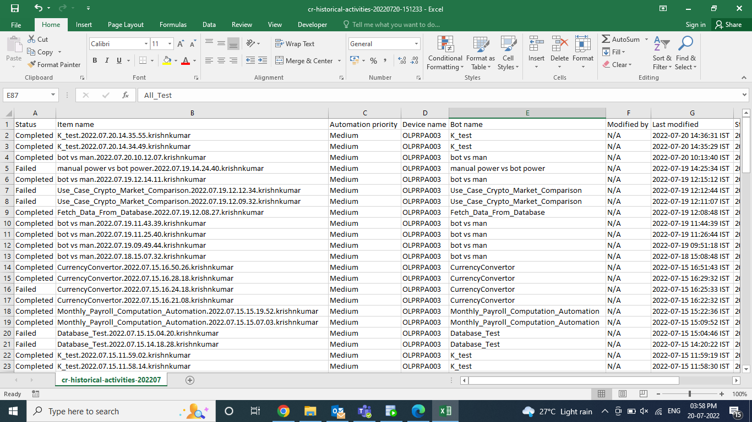Open Microsoft Edge from the taskbar
Image resolution: width=752 pixels, height=422 pixels.
pos(418,411)
